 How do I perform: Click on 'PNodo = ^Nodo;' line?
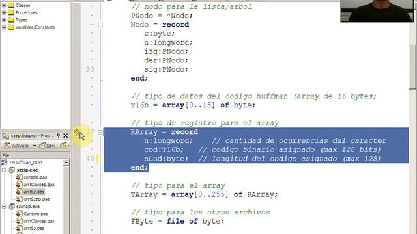pyautogui.click(x=162, y=16)
